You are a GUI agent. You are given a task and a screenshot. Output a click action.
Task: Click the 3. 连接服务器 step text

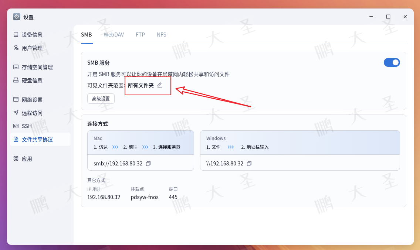pos(167,147)
